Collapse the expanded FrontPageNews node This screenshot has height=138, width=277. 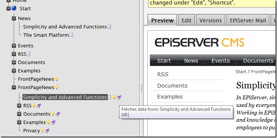14,88
